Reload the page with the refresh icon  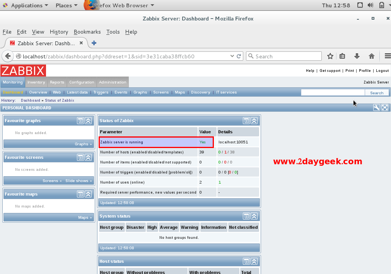239,56
